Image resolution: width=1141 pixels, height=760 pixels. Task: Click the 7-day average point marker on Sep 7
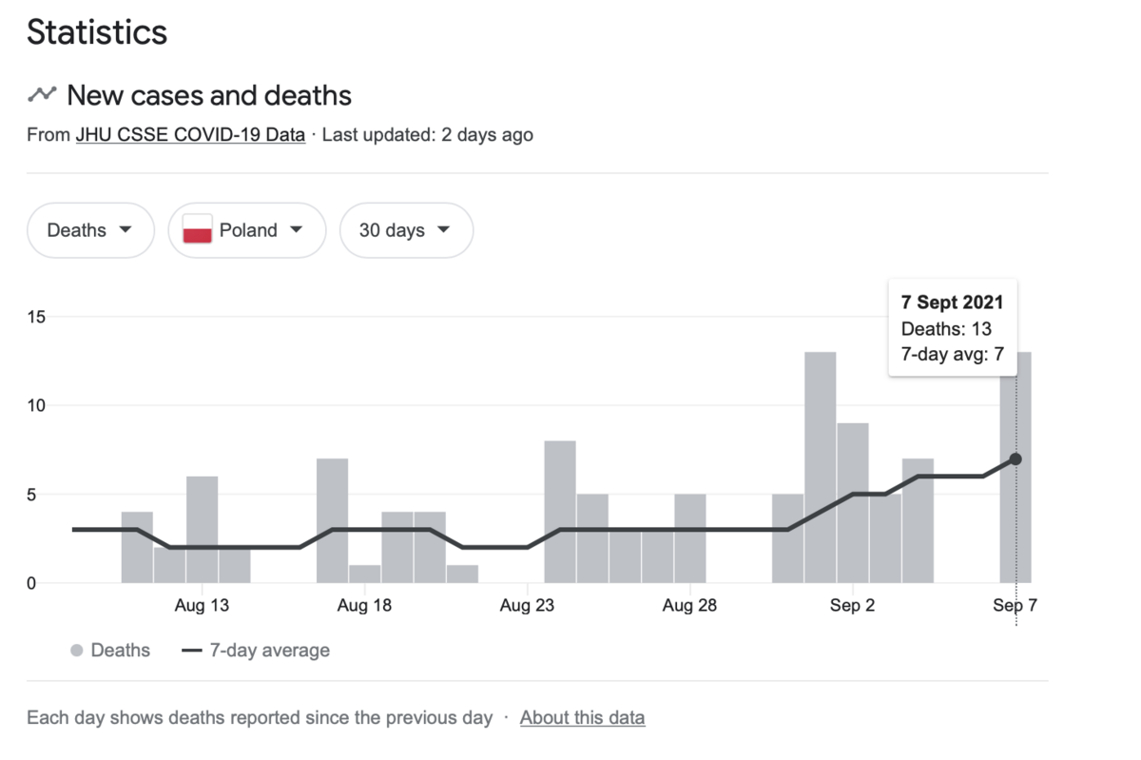coord(1015,458)
